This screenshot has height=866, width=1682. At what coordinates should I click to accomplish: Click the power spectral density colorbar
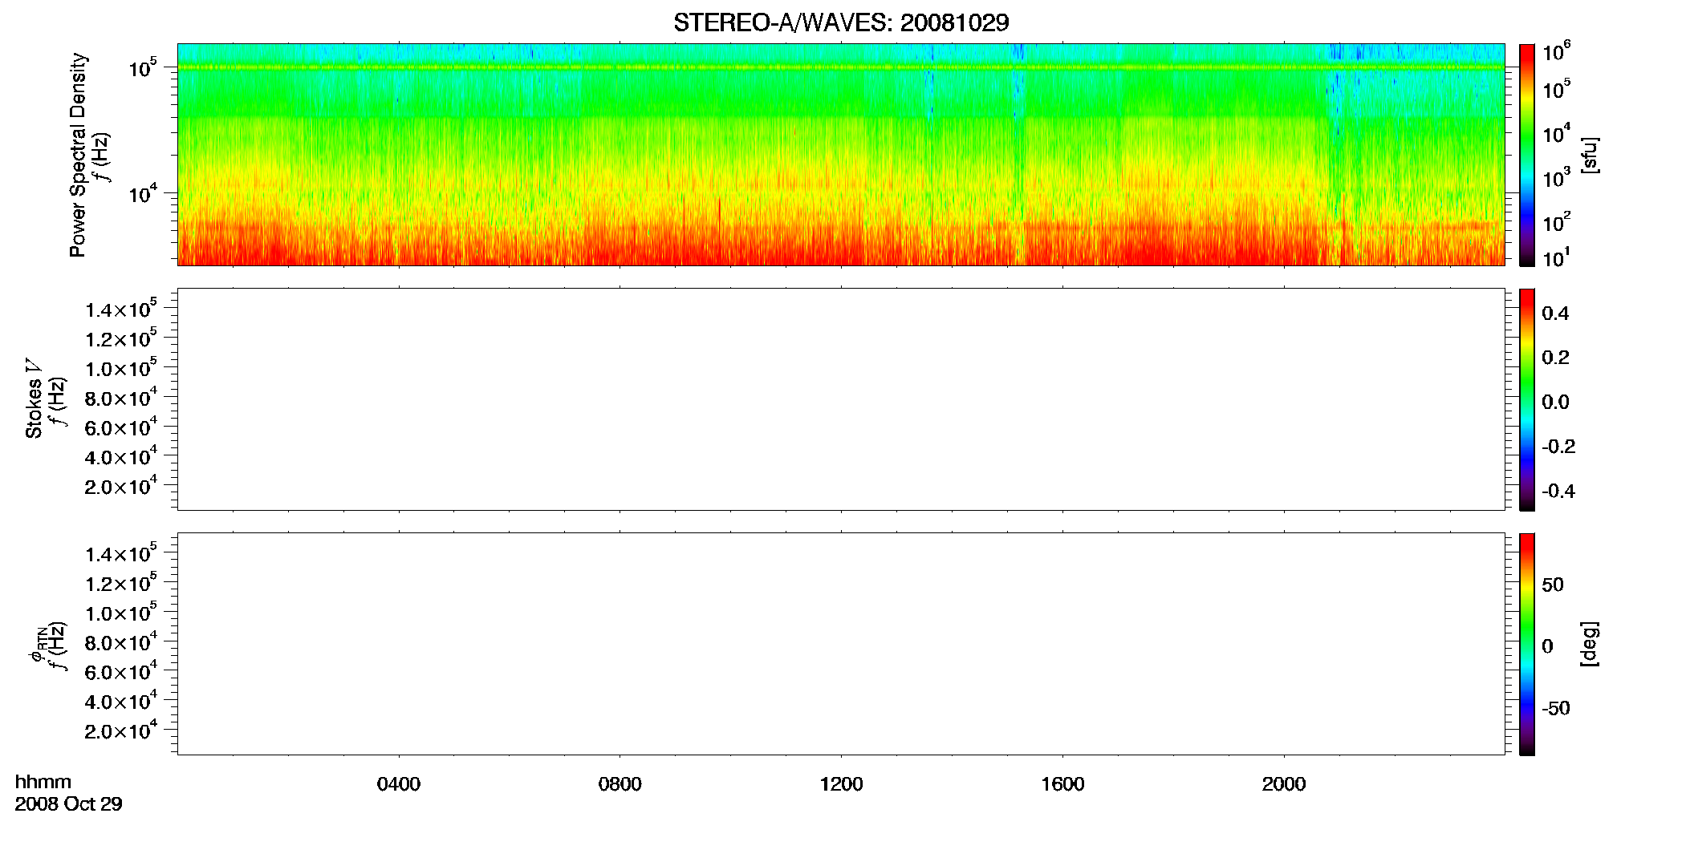1527,155
